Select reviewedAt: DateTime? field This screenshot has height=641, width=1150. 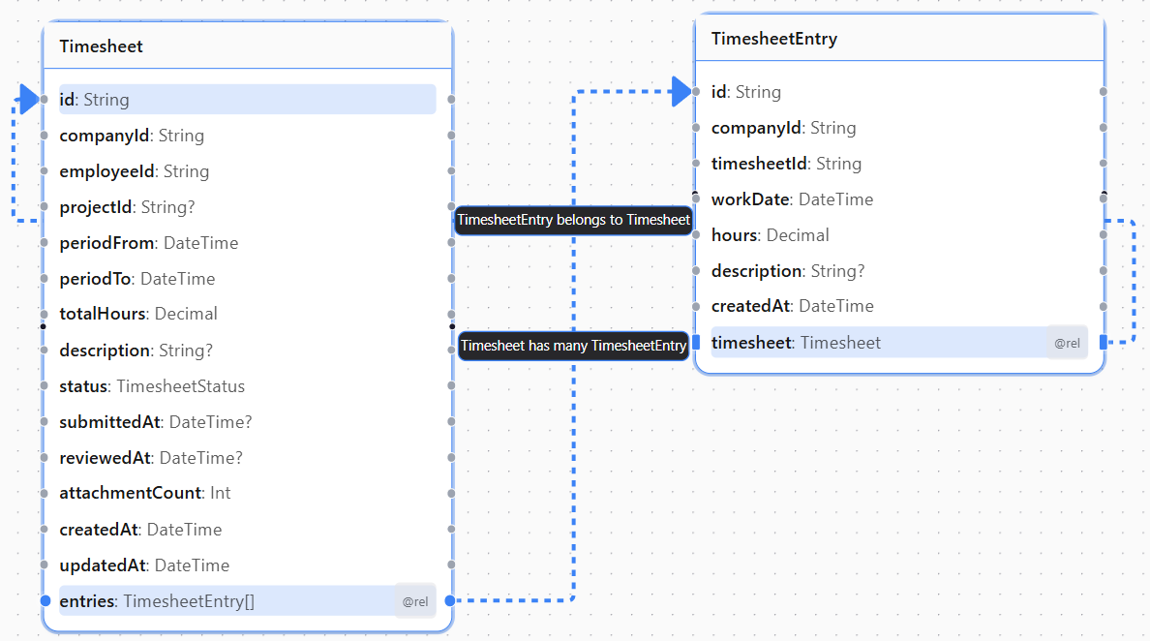(248, 458)
